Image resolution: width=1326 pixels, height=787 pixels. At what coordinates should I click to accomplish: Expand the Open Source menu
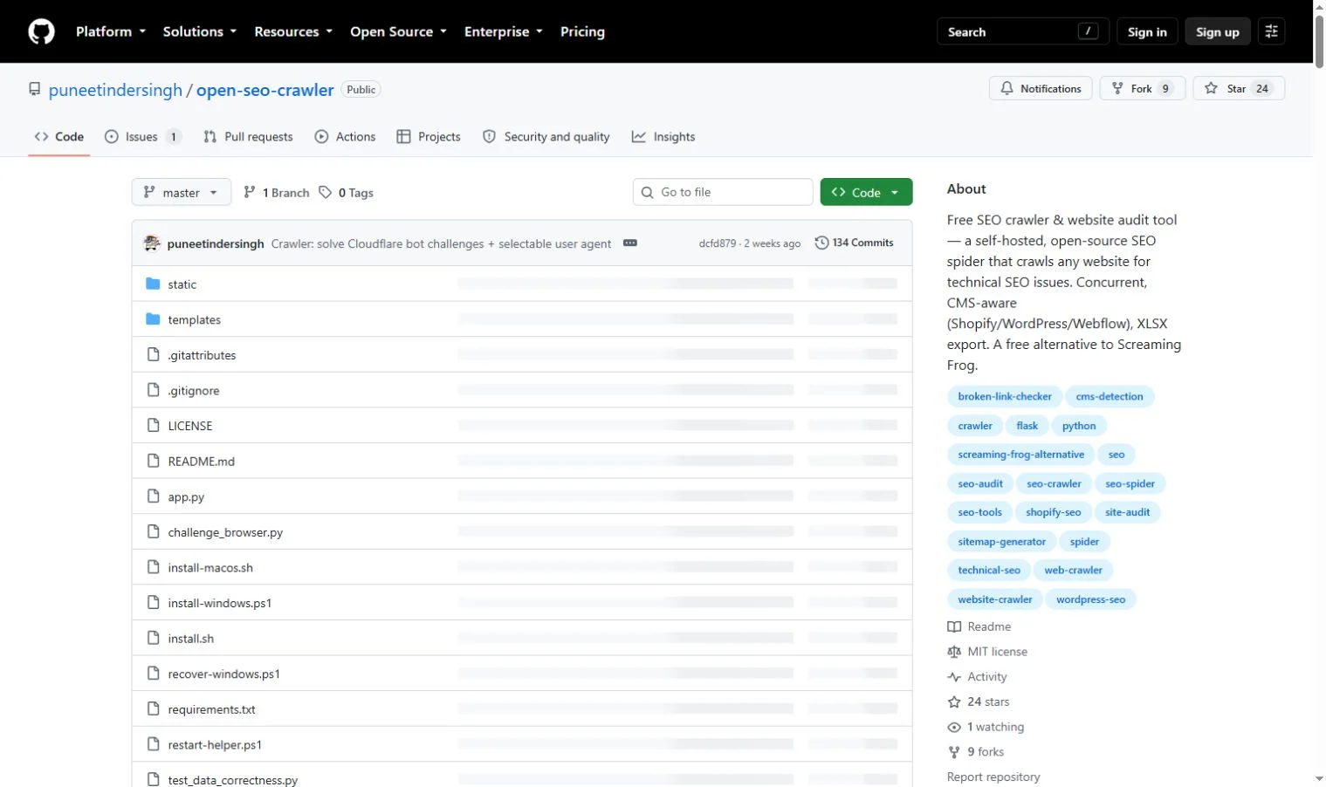coord(398,31)
